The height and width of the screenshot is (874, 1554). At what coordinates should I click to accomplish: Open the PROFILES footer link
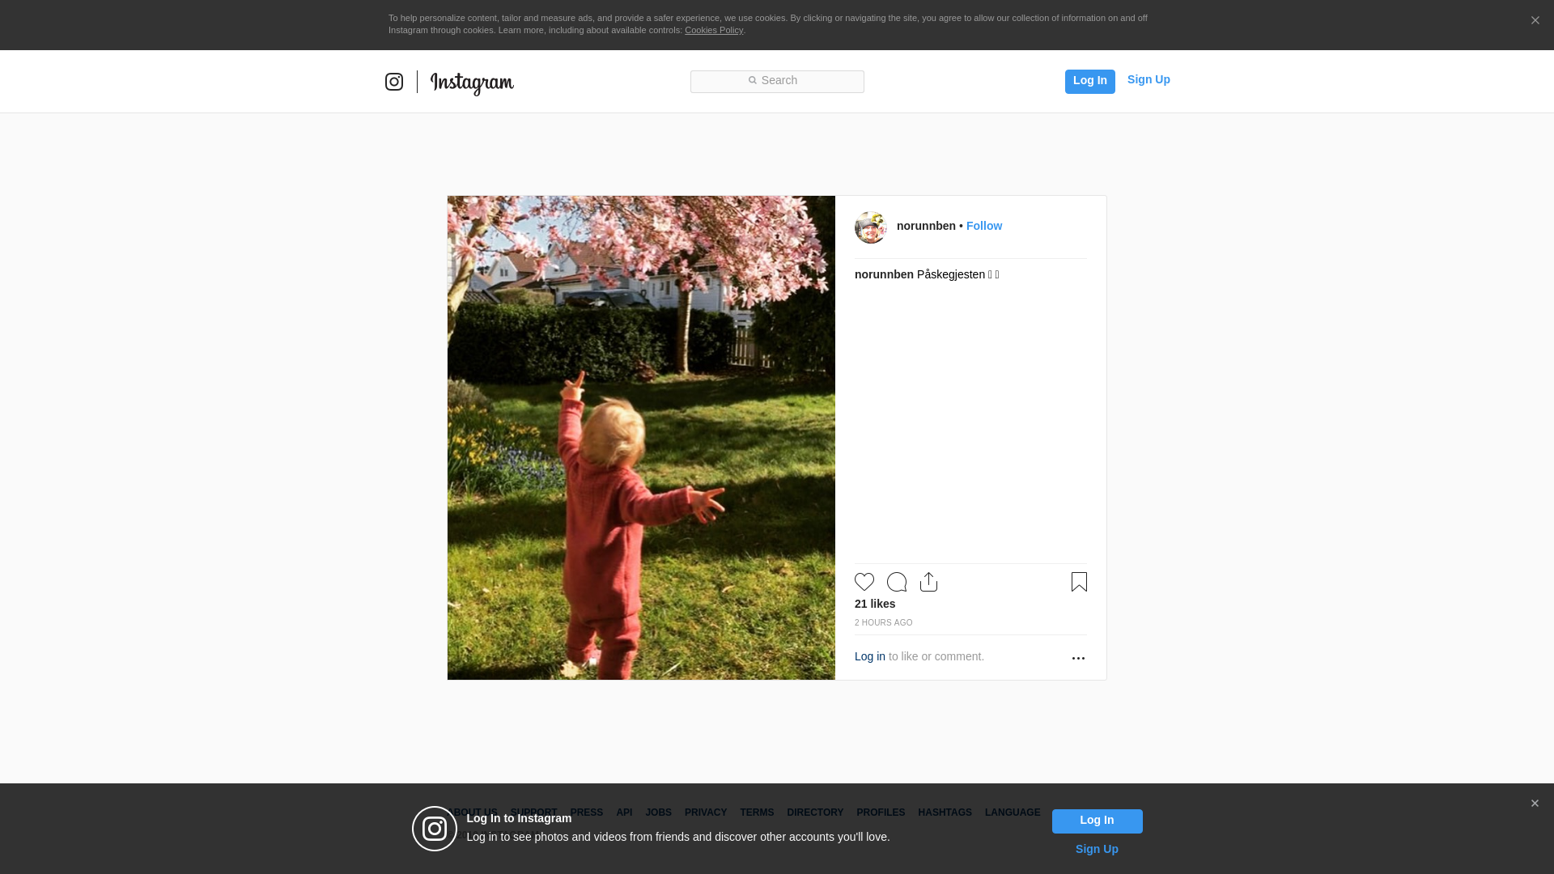[881, 812]
